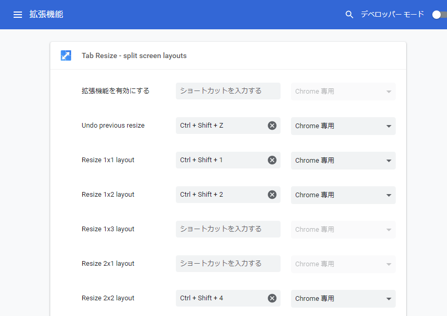Screen dimensions: 447x316
Task: Click the Resize 1x2 layout label
Action: click(x=108, y=195)
